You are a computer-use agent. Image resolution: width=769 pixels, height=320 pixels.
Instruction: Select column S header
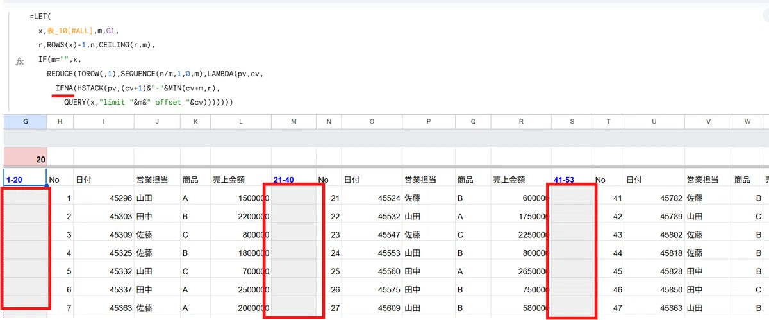point(572,121)
